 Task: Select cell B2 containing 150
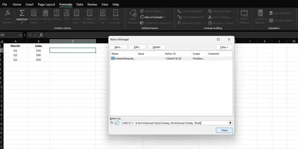click(x=38, y=51)
